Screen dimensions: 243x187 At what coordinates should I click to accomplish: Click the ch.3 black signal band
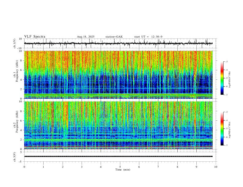(118, 156)
